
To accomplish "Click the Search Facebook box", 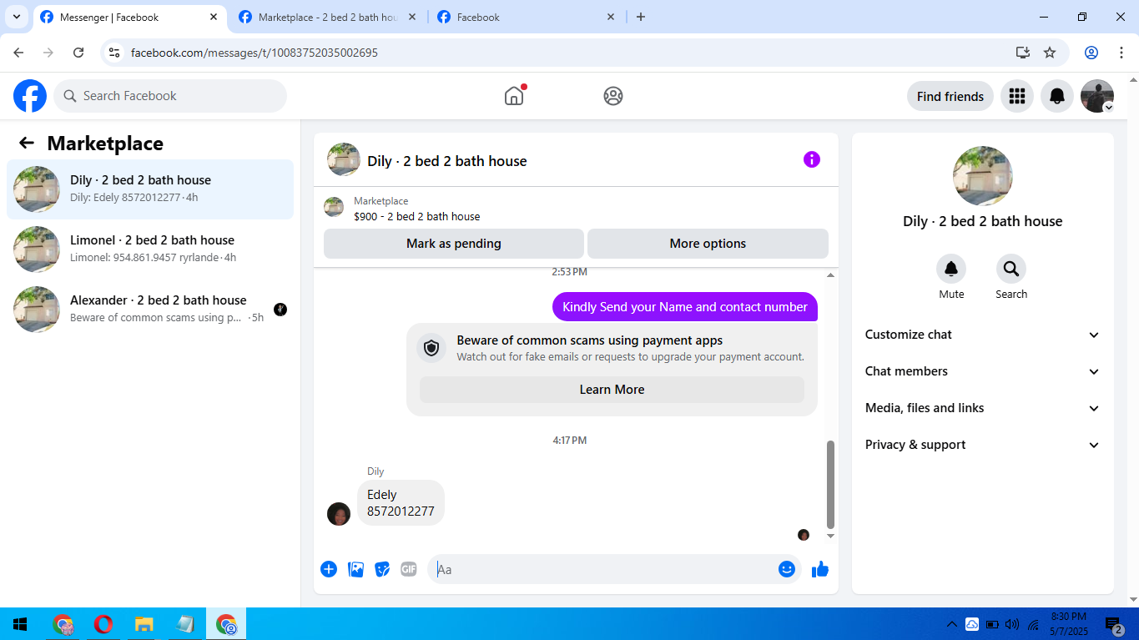I will (170, 96).
